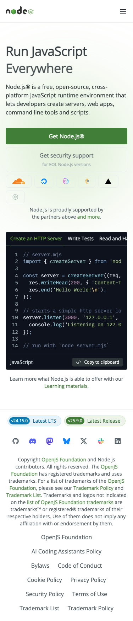
Task: Open the Security Policy link
Action: coord(45,594)
